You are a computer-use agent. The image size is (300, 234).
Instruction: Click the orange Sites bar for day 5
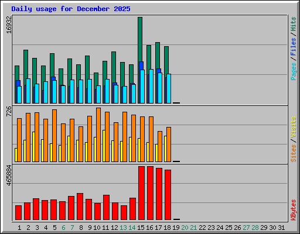point(54,136)
